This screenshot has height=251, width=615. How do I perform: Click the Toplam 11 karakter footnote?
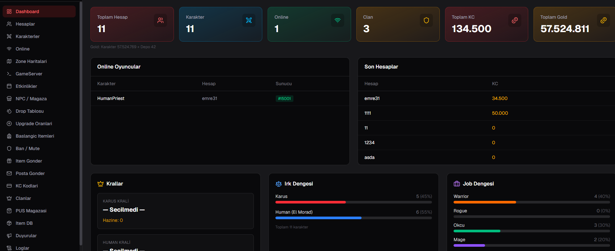coord(292,227)
